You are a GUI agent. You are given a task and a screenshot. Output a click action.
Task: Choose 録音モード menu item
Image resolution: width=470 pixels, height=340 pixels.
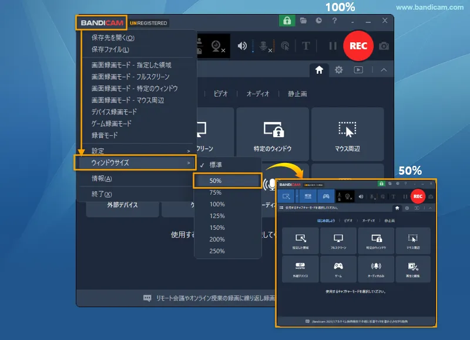point(105,135)
